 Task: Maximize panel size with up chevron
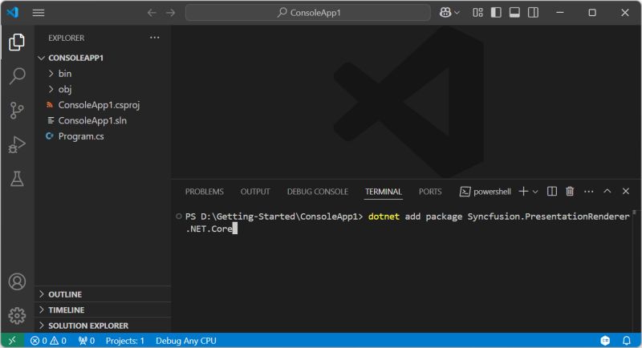coord(607,191)
